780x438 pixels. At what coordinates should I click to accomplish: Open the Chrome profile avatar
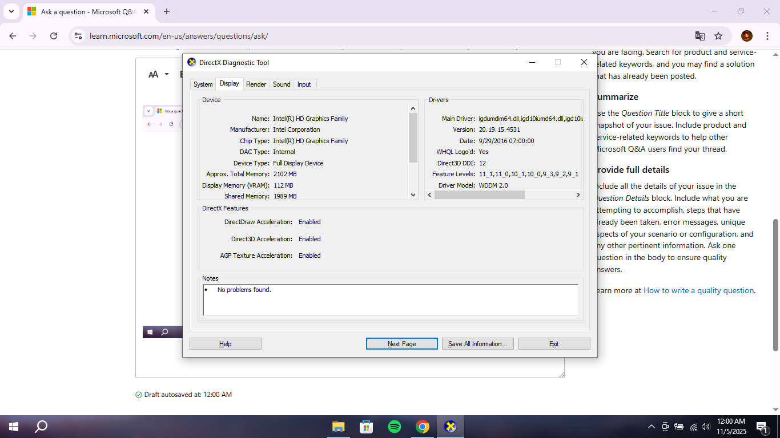747,36
